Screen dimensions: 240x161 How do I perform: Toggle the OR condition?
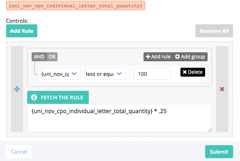pos(52,57)
